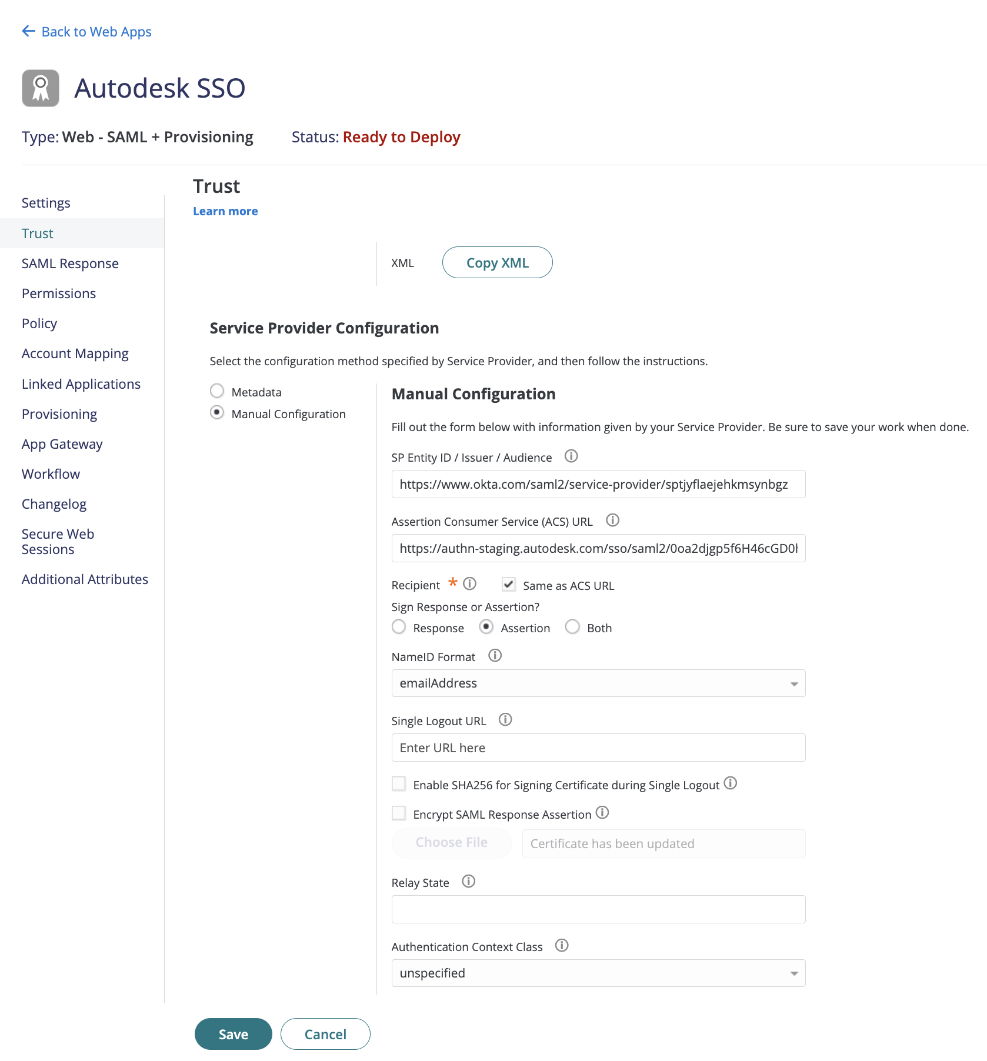Click info icon beside Encrypt SAML Response Assertion
This screenshot has width=987, height=1061.
(x=602, y=812)
